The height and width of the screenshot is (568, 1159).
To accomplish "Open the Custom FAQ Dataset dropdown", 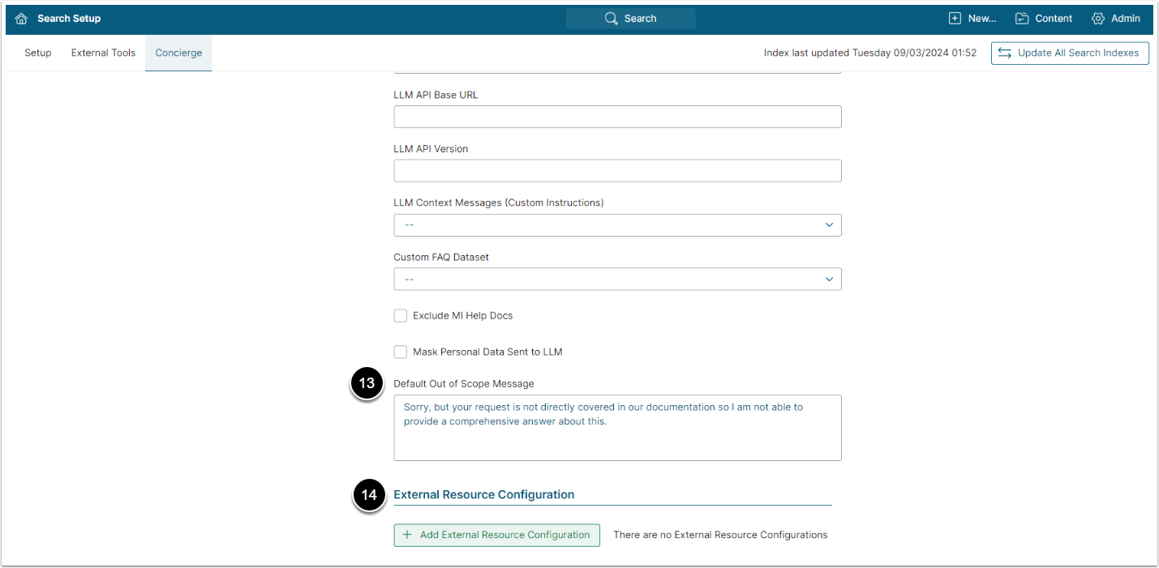I will pyautogui.click(x=617, y=279).
